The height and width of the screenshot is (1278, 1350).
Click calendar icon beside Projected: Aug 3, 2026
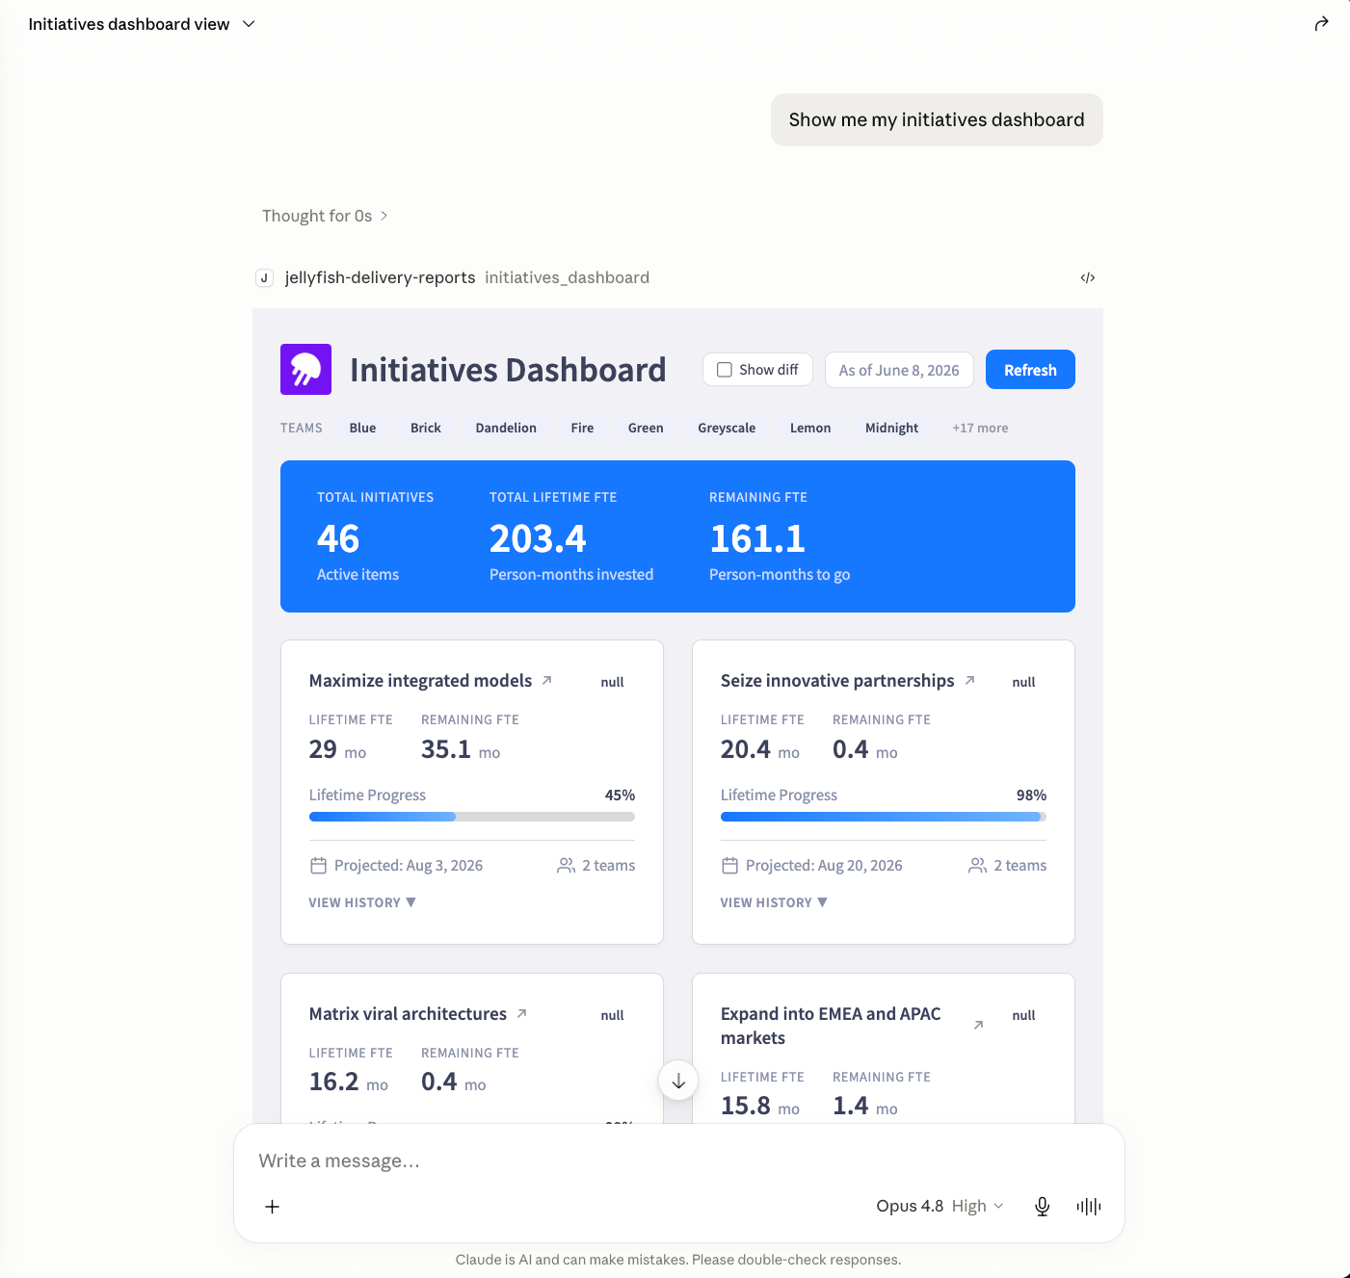point(318,866)
